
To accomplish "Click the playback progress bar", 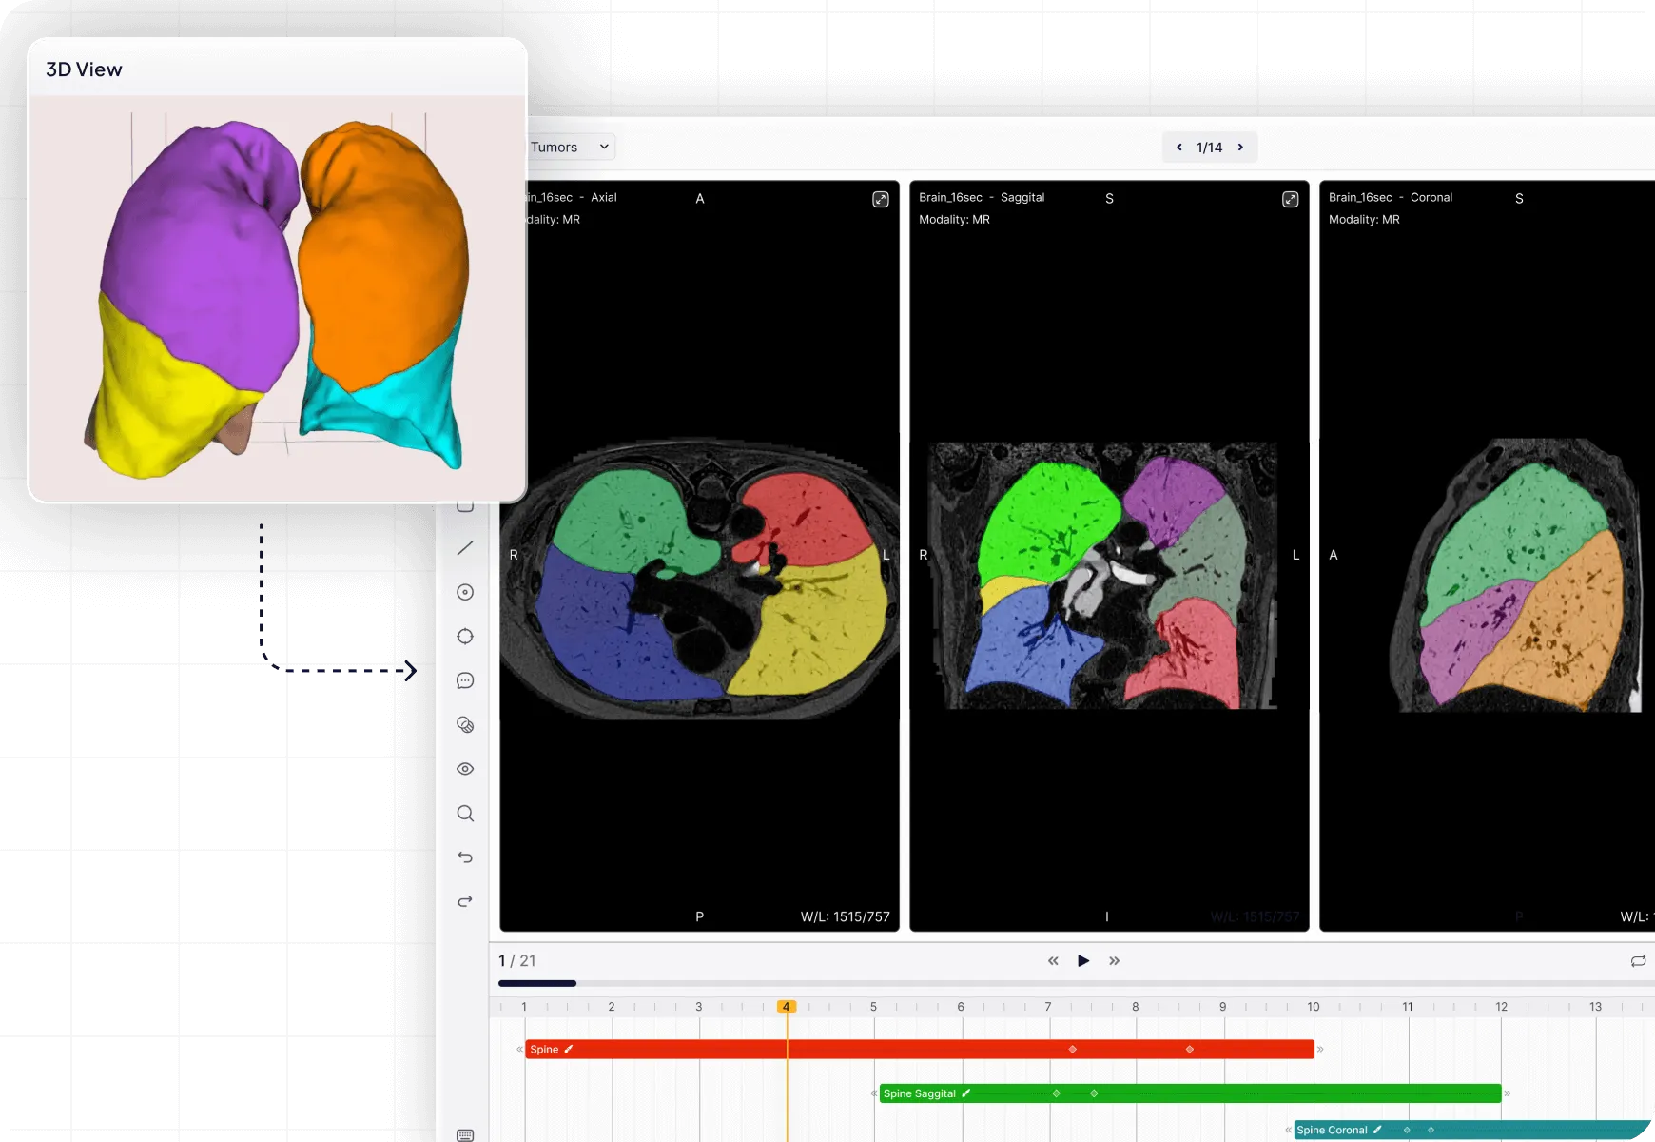I will click(1077, 983).
